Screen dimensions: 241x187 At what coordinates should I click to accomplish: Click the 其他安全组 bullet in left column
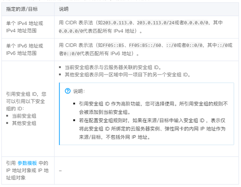coord(24,123)
